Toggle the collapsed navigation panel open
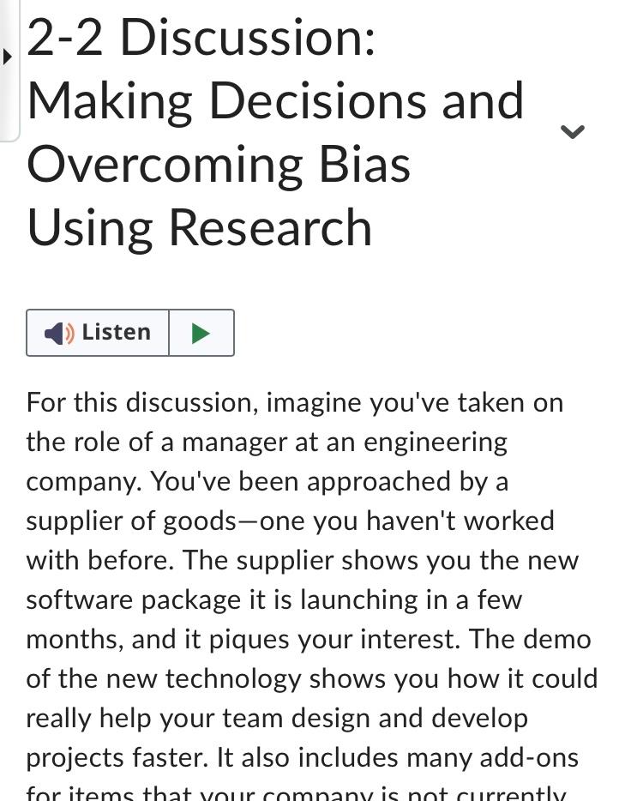Viewport: 643px width, 801px height. pyautogui.click(x=7, y=57)
